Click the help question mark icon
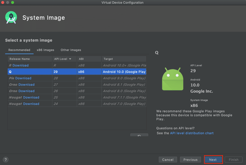Image resolution: width=246 pixels, height=165 pixels. click(6, 159)
